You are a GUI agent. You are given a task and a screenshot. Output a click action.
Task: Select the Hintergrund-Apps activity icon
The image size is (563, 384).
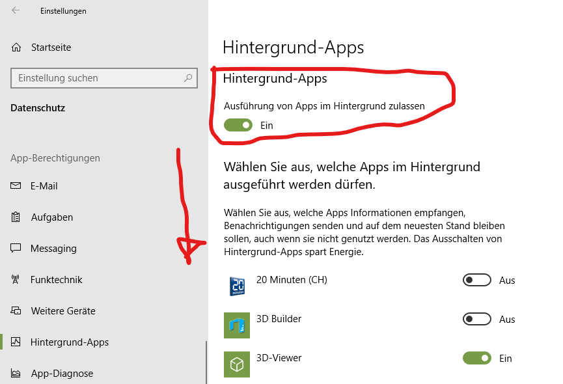[x=16, y=342]
